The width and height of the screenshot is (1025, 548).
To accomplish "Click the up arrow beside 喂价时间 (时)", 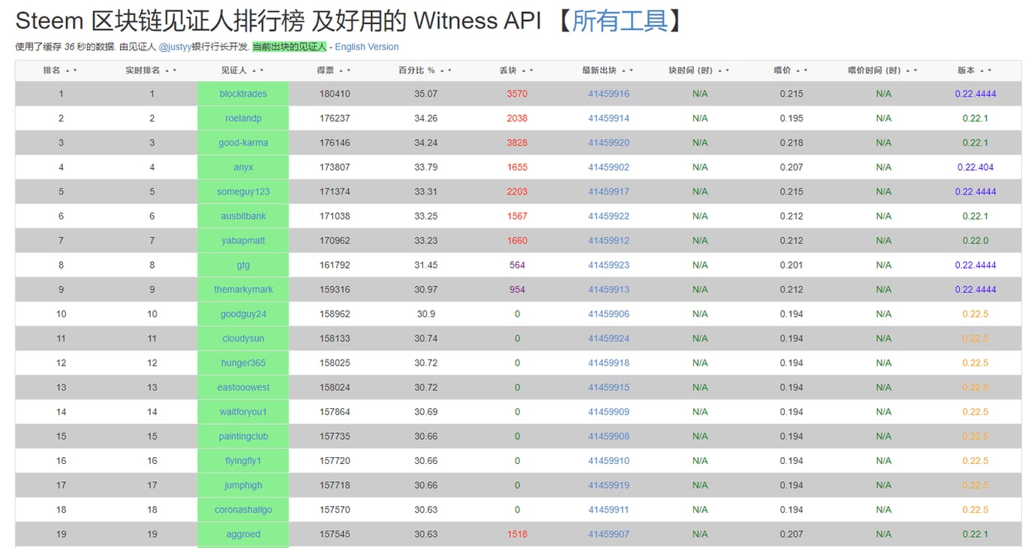I will point(906,71).
